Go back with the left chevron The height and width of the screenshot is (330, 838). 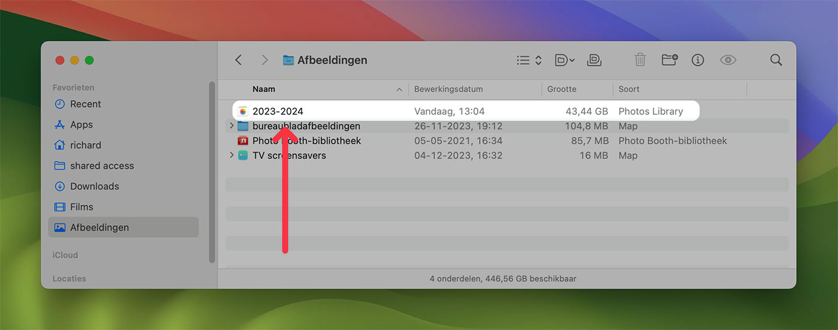click(x=238, y=60)
